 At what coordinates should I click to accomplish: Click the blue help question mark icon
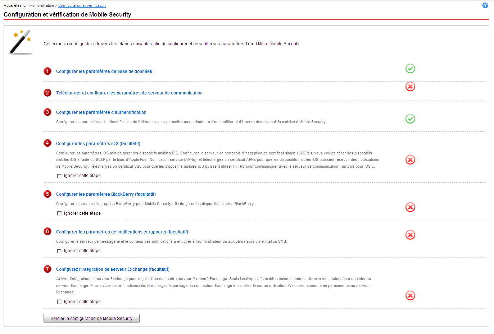[x=485, y=5]
